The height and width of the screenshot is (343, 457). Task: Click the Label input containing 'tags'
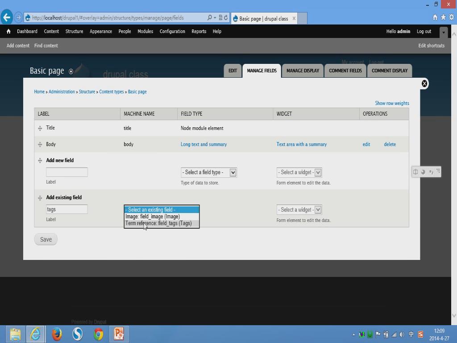(67, 209)
